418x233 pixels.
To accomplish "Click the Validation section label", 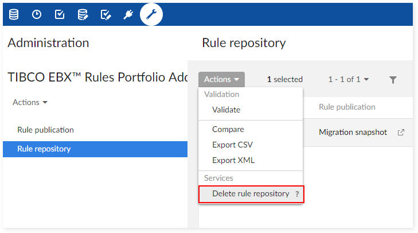I will pos(221,94).
